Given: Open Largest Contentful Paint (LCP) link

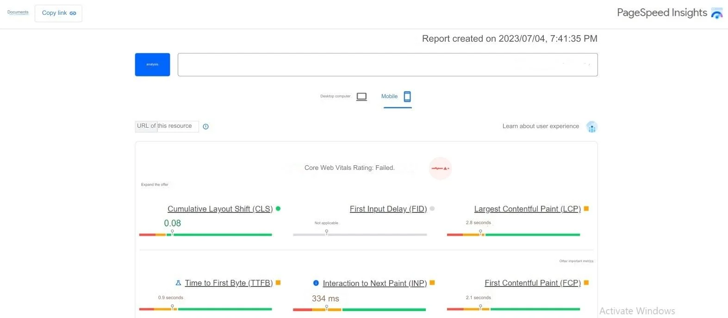Looking at the screenshot, I should pyautogui.click(x=528, y=209).
